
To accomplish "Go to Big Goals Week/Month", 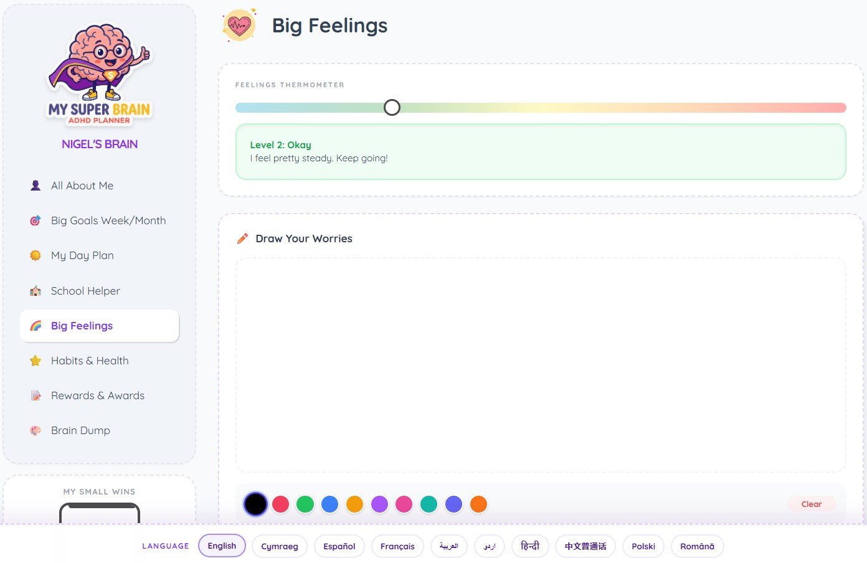I will pyautogui.click(x=100, y=220).
